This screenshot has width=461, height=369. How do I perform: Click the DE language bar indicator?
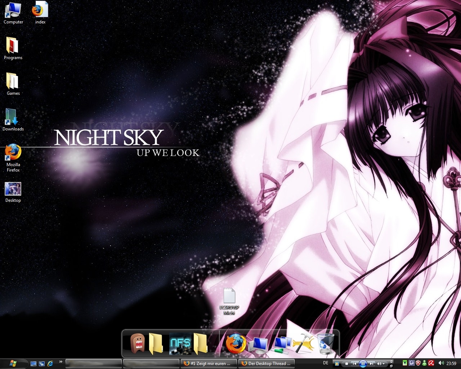click(326, 363)
